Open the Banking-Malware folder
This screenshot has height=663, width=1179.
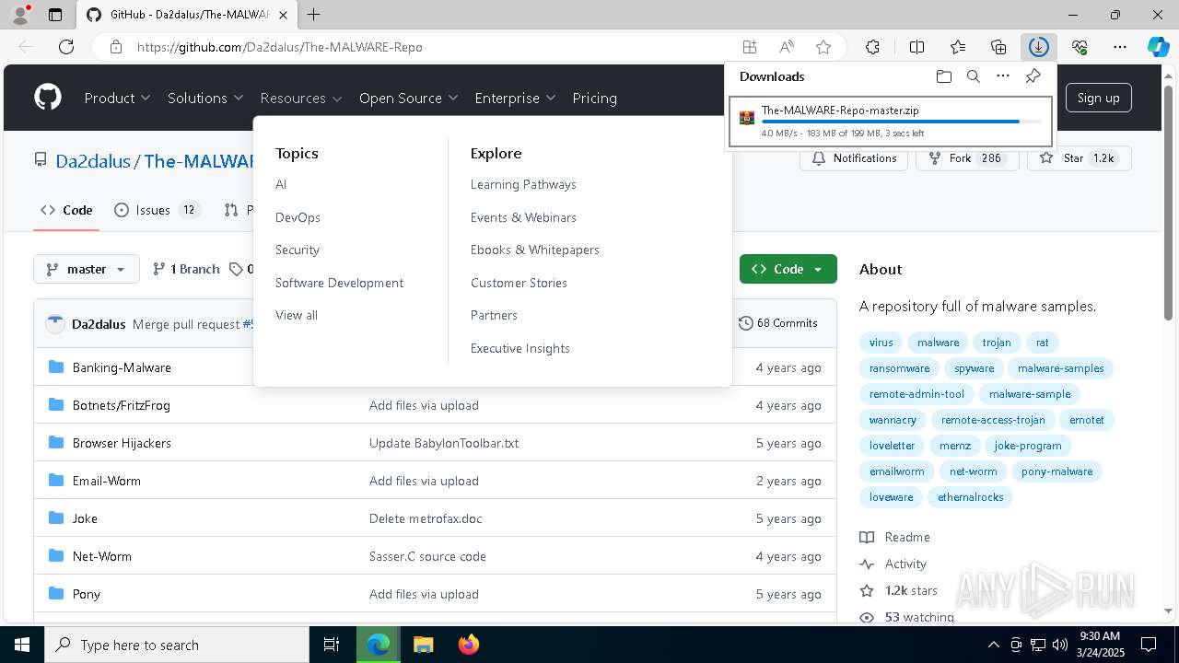pos(122,367)
